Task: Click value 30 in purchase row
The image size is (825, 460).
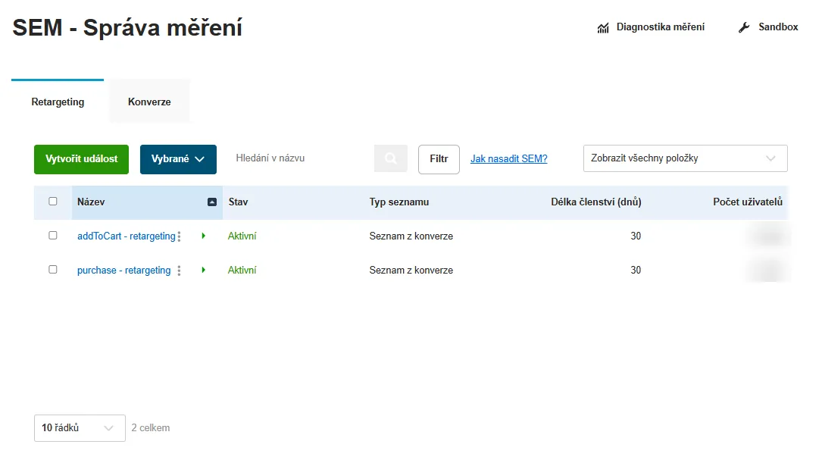Action: point(636,271)
